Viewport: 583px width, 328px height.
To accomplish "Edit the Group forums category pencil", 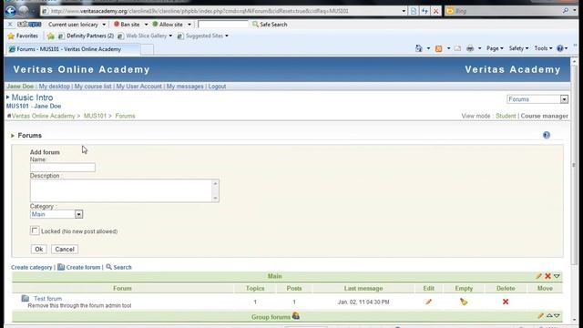I will [540, 316].
